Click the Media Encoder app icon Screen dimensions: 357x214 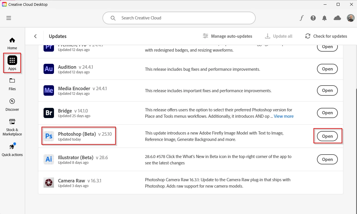(49, 90)
